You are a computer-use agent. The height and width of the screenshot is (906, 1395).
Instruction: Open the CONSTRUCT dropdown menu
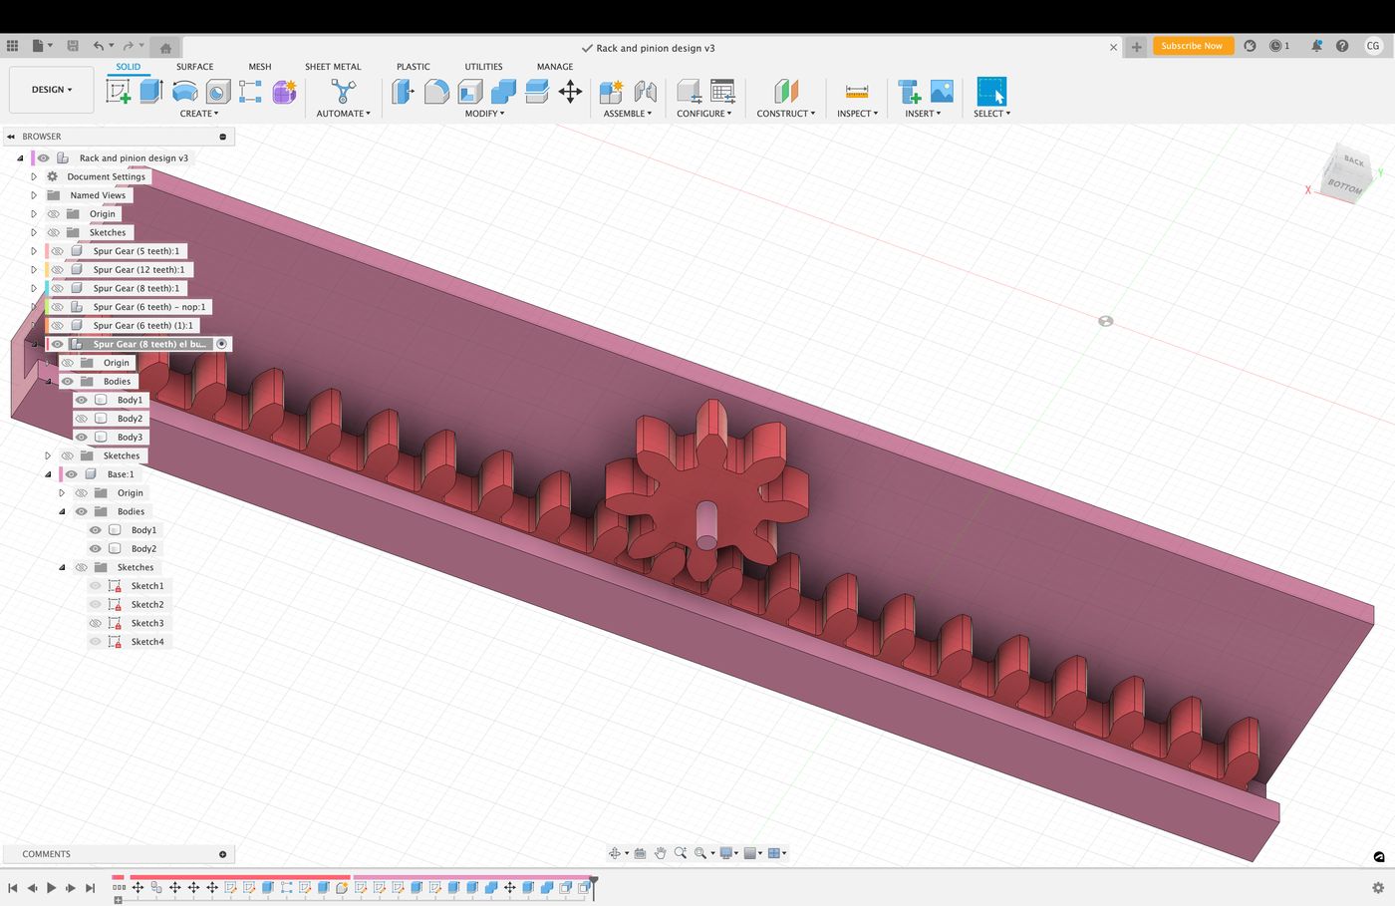(785, 114)
